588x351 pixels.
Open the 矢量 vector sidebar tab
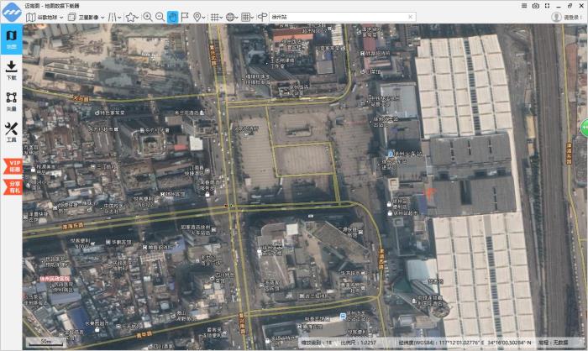click(x=11, y=102)
